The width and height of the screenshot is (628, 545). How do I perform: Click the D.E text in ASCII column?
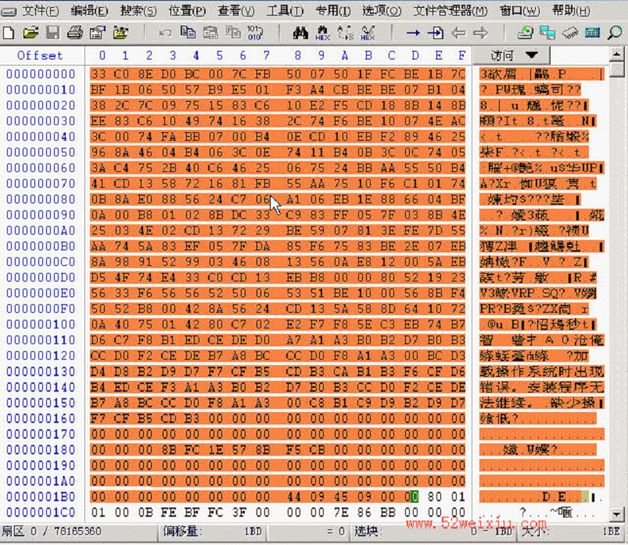coord(554,497)
